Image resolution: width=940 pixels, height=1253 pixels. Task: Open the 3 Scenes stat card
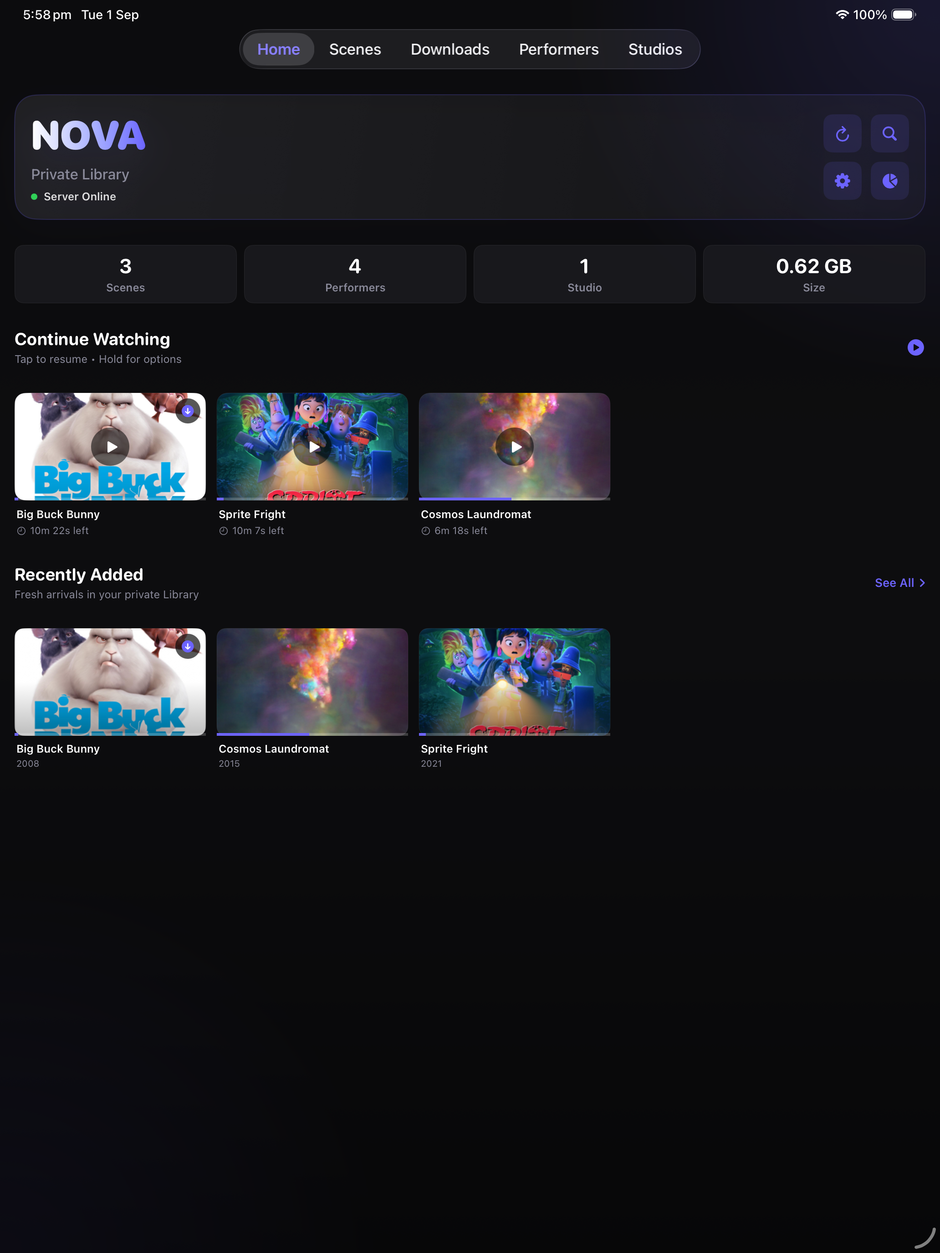(x=126, y=274)
